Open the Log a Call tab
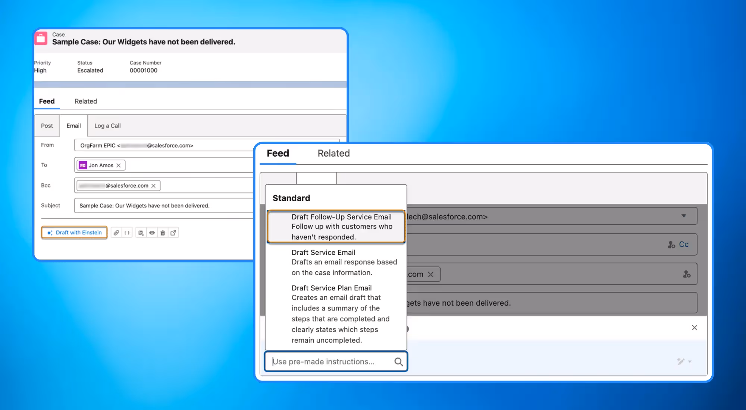Screen dimensions: 746x410 [107, 126]
